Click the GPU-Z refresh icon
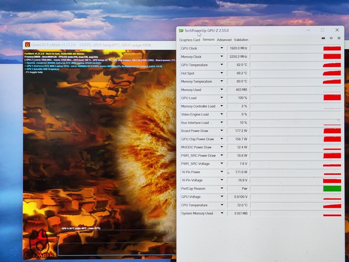The height and width of the screenshot is (262, 349). click(x=331, y=38)
